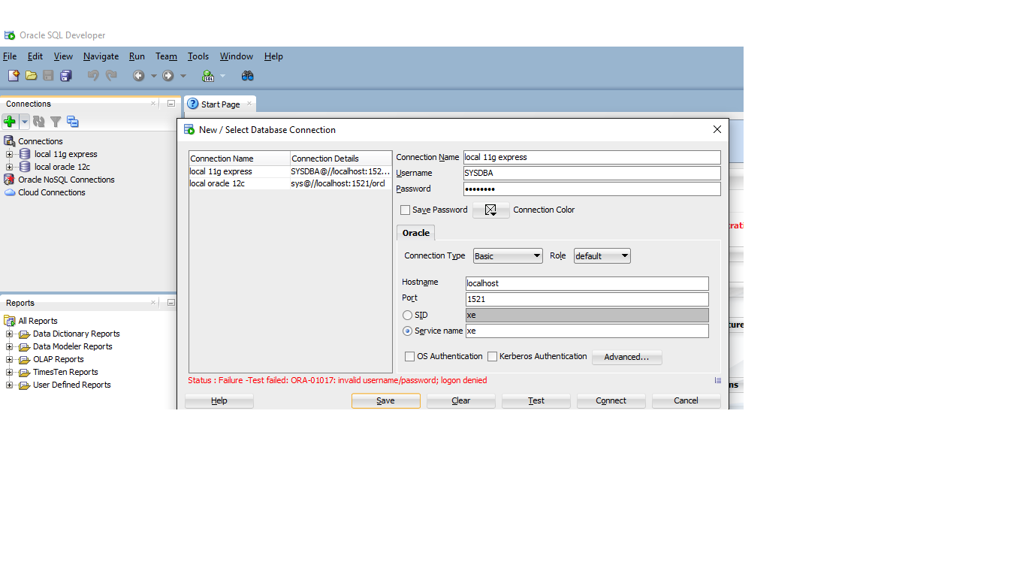
Task: Open the Connection Color picker
Action: point(491,210)
